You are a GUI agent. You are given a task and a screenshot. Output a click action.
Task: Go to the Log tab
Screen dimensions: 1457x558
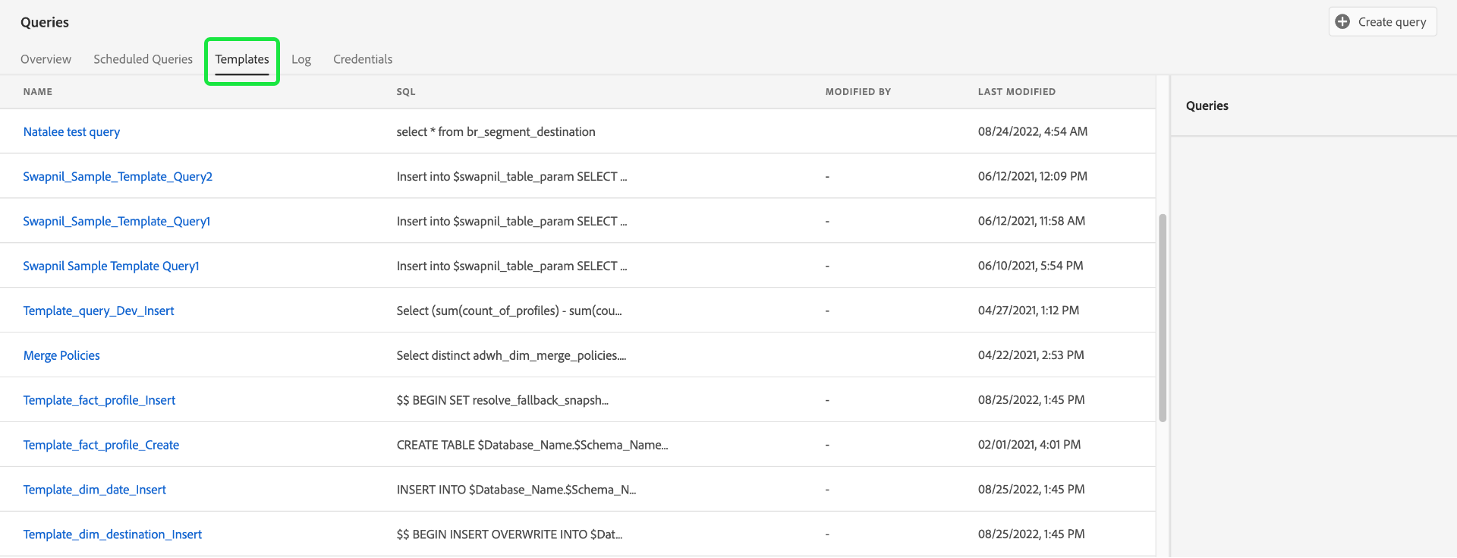tap(301, 59)
